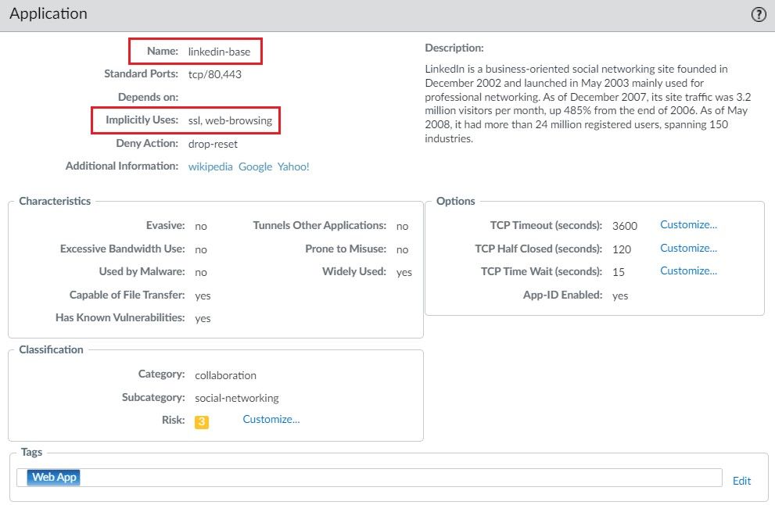The width and height of the screenshot is (775, 505).
Task: Click the Excessive Bandwidth Use no value
Action: pyautogui.click(x=201, y=249)
